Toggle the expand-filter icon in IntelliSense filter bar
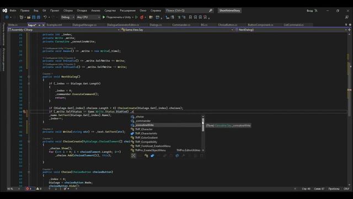353x199 pixels. click(x=133, y=156)
